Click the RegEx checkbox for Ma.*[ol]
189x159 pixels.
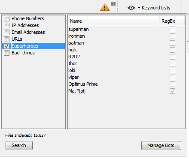pos(172,91)
